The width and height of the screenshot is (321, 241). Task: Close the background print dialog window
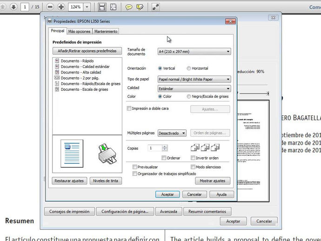[x=273, y=18]
